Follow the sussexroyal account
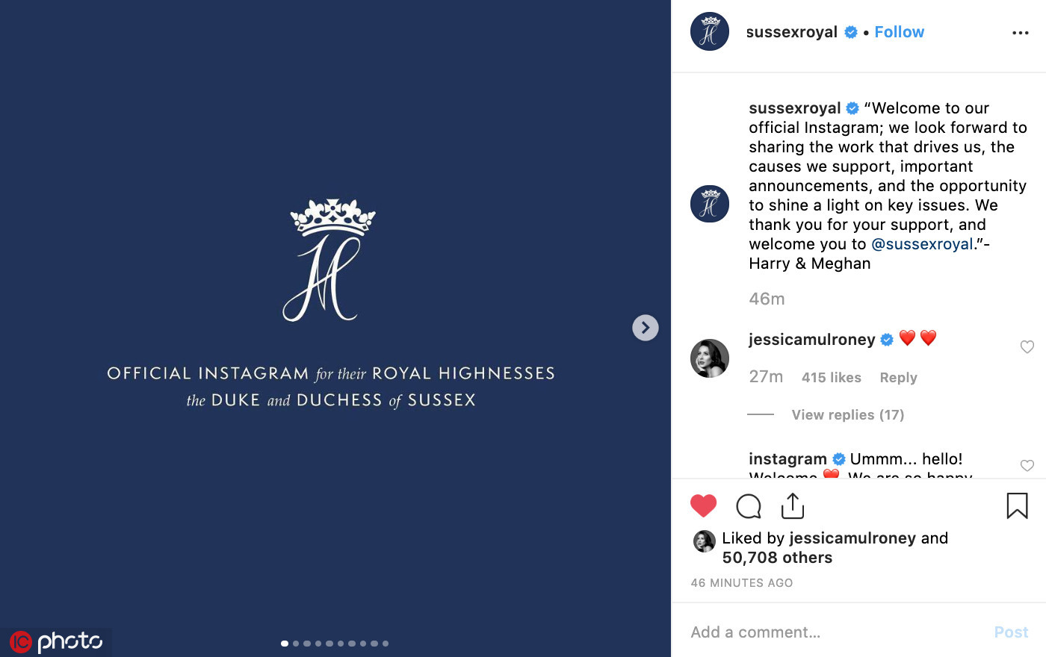The image size is (1046, 657). coord(899,32)
